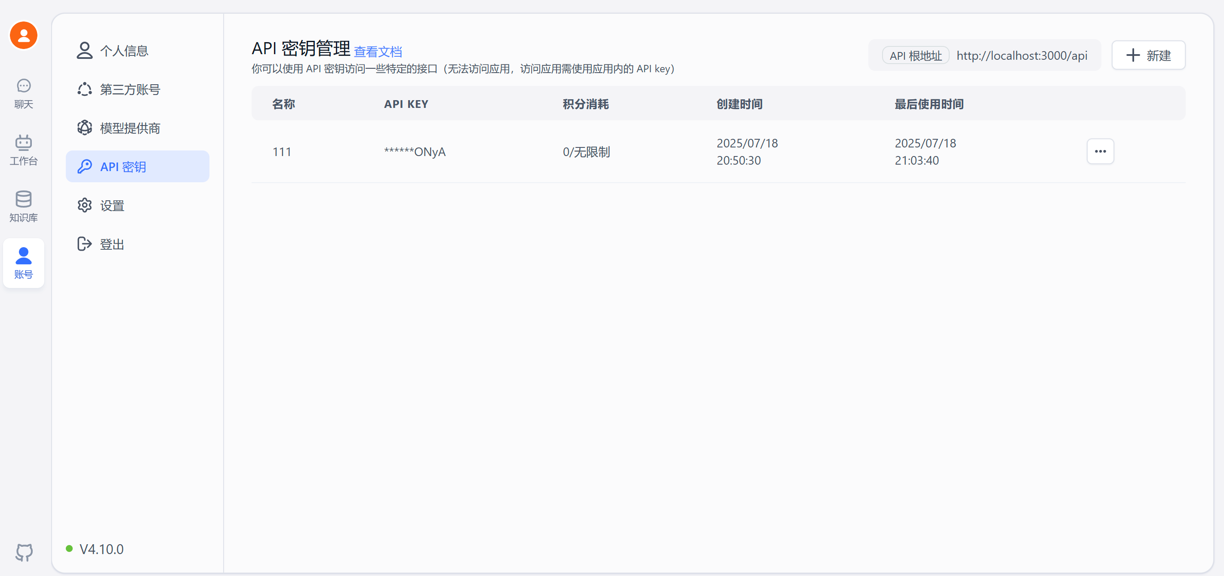Open the 知识库 knowledge base
This screenshot has width=1224, height=576.
tap(24, 206)
